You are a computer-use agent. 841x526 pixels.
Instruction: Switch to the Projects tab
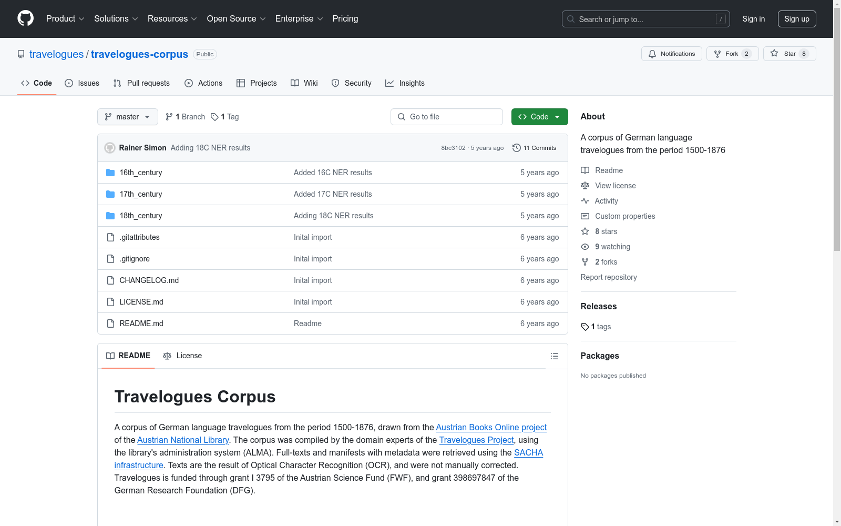point(257,83)
